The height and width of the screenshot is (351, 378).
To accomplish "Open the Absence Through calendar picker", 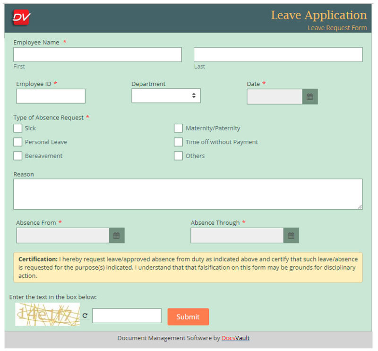I will point(290,235).
